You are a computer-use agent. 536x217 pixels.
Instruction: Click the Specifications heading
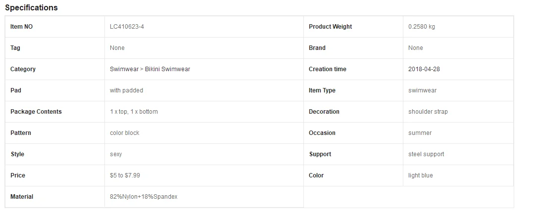(x=31, y=8)
